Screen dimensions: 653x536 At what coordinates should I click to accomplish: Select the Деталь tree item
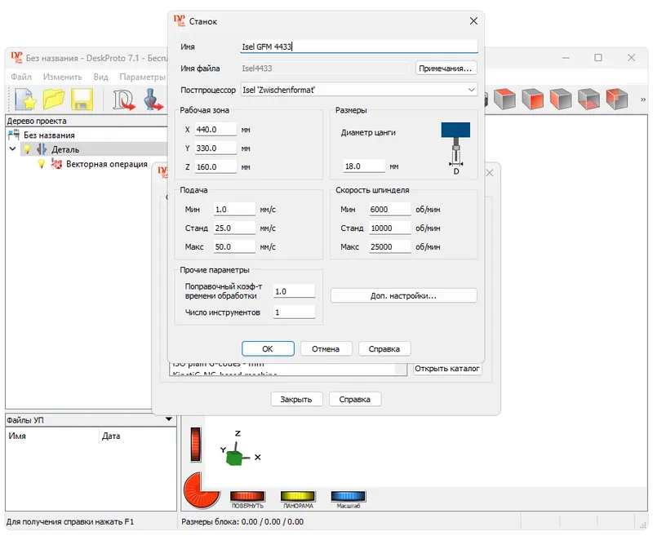[x=65, y=149]
